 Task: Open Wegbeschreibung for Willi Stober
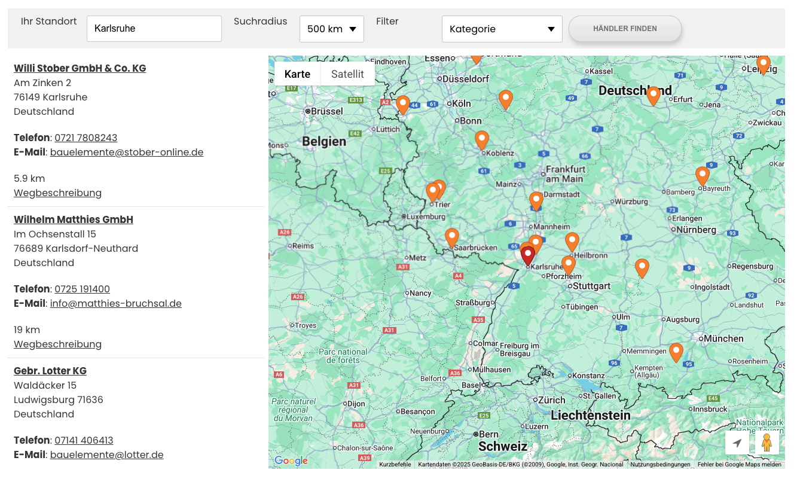[x=57, y=193]
